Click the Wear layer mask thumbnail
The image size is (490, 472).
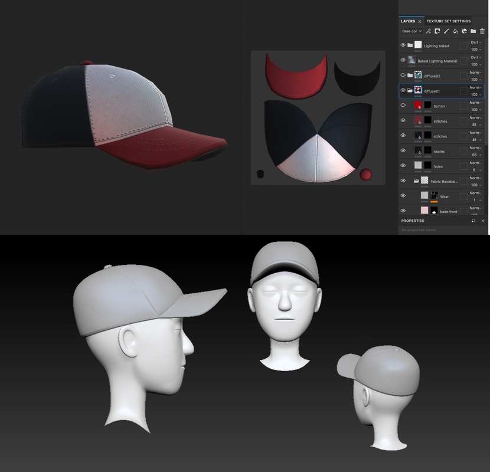[x=434, y=195]
